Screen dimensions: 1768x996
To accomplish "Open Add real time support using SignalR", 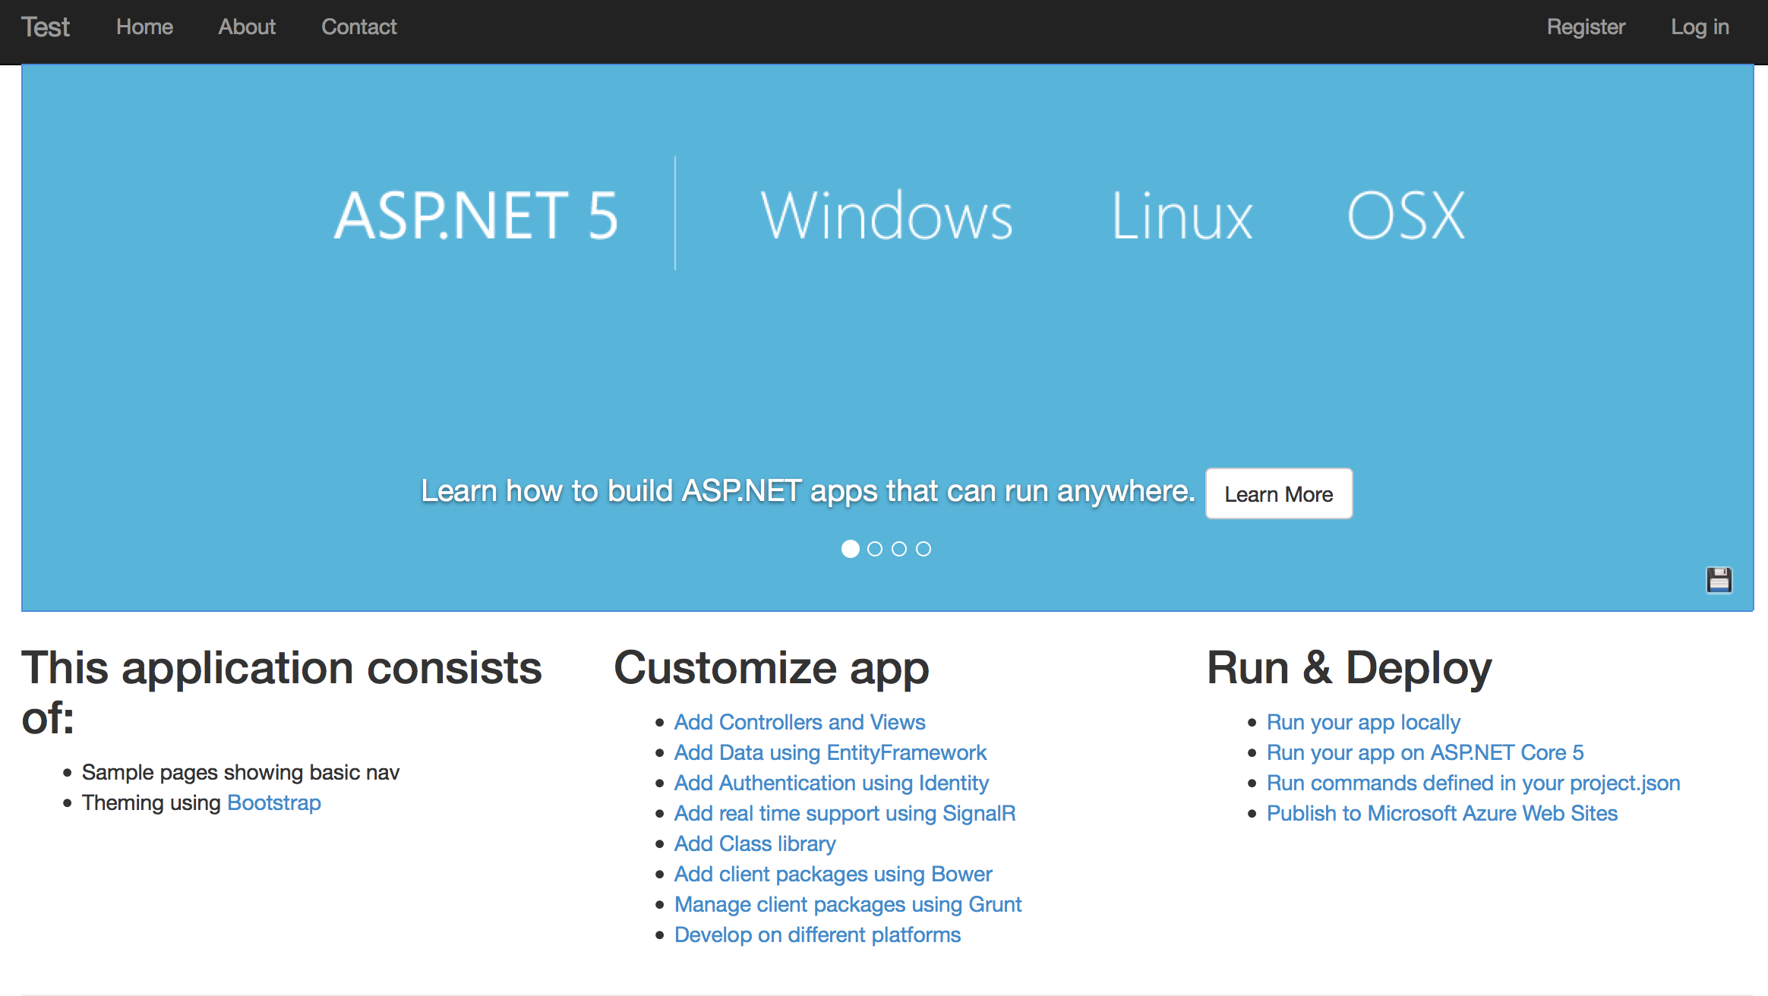I will tap(845, 813).
